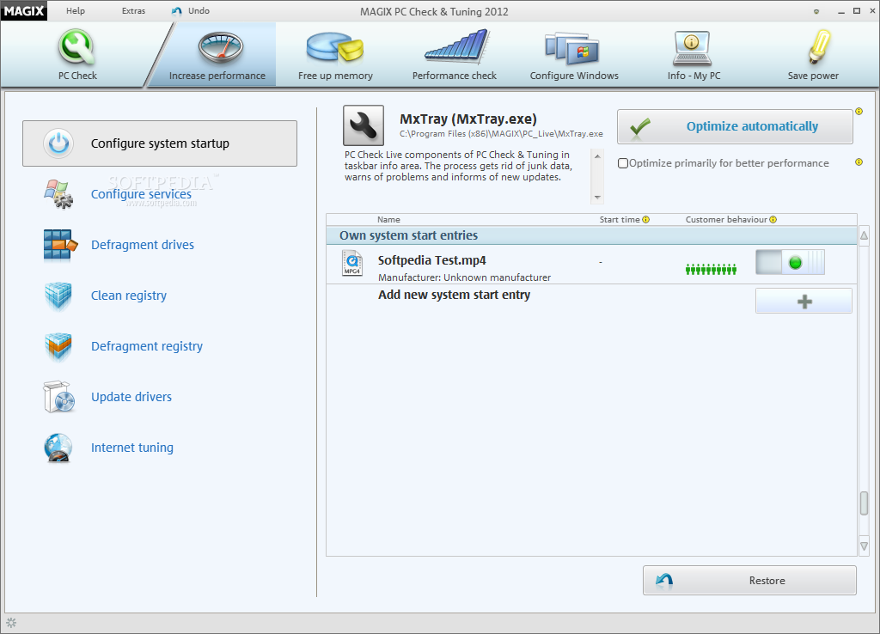
Task: Click the Restore button
Action: 749,580
